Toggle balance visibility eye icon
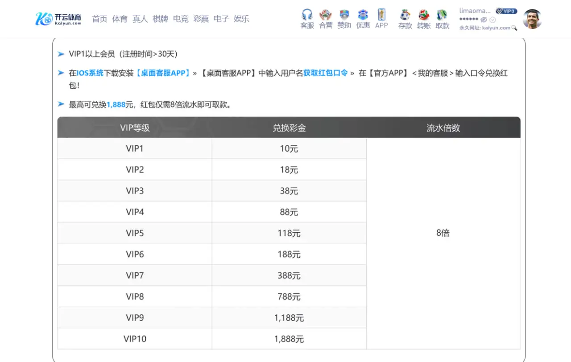 (x=484, y=20)
